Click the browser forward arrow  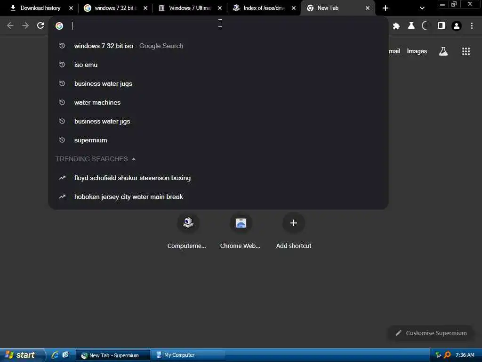point(25,25)
